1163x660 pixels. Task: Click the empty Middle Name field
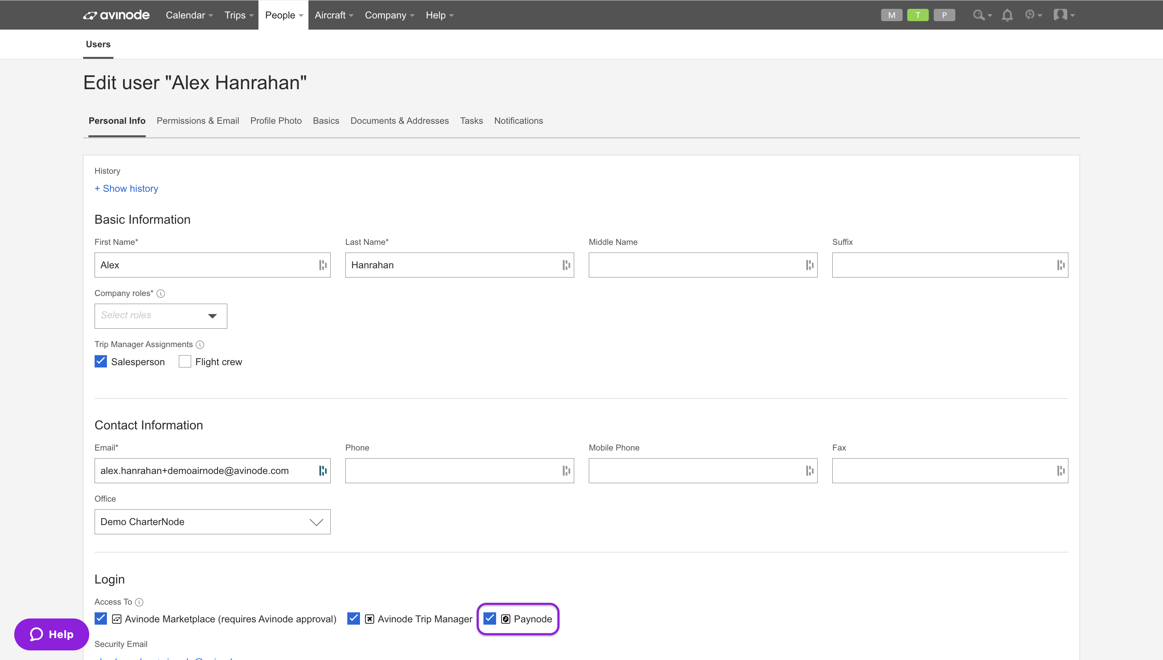tap(703, 265)
